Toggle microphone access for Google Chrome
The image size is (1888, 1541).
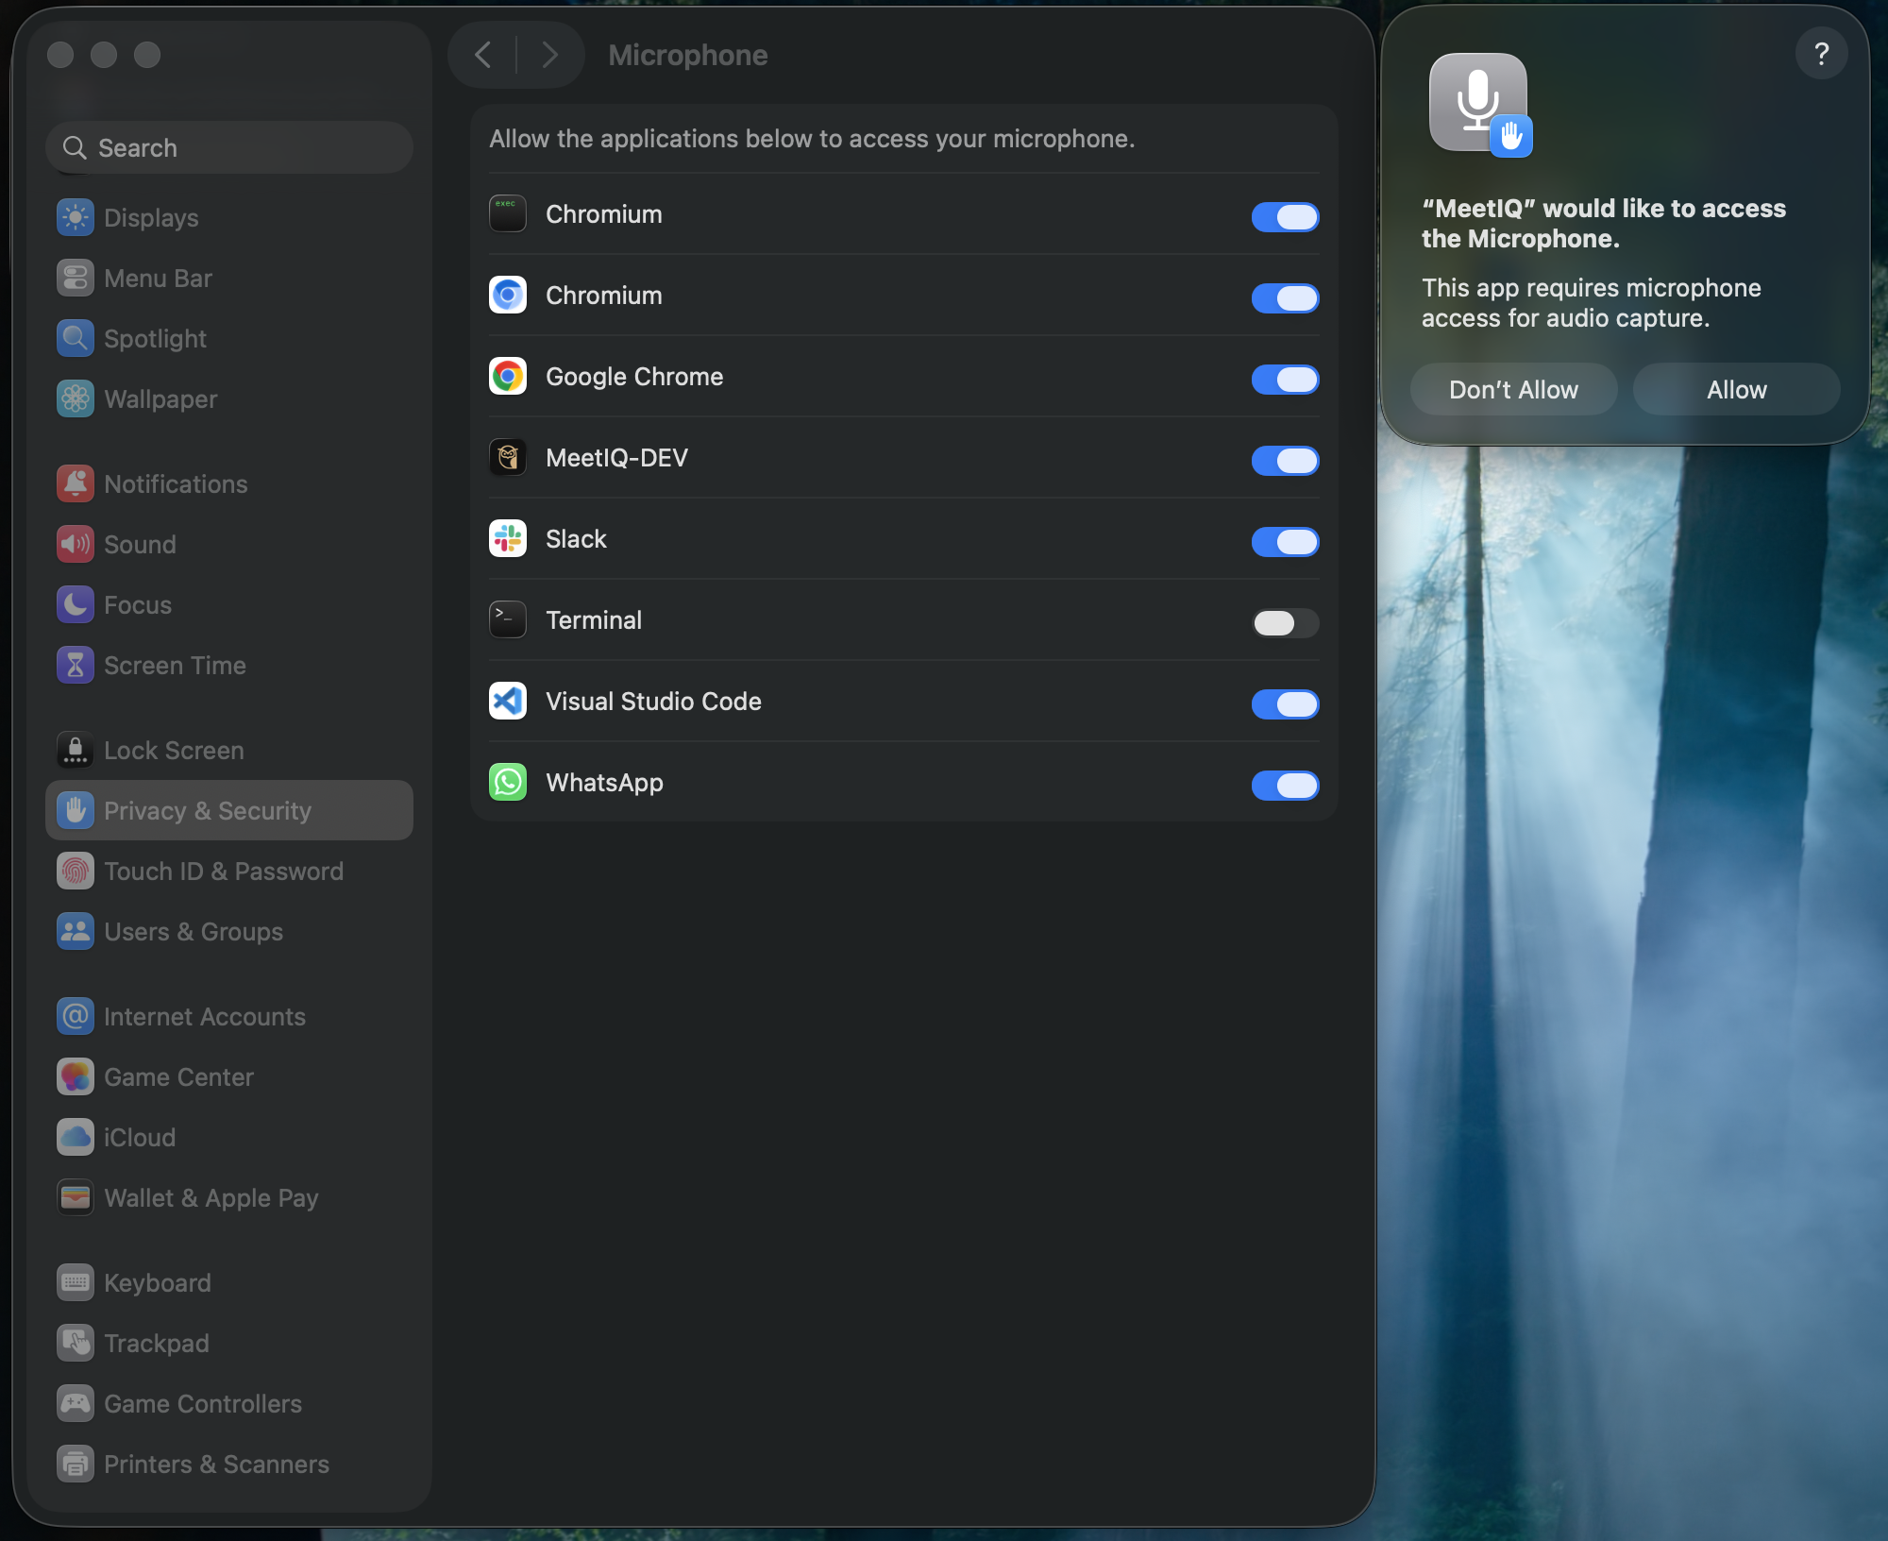point(1285,380)
